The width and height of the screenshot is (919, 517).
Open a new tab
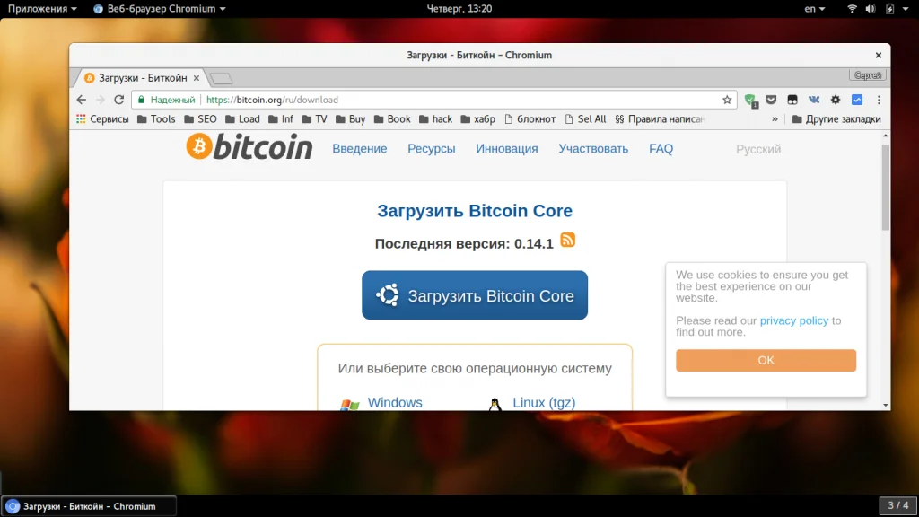pos(222,78)
